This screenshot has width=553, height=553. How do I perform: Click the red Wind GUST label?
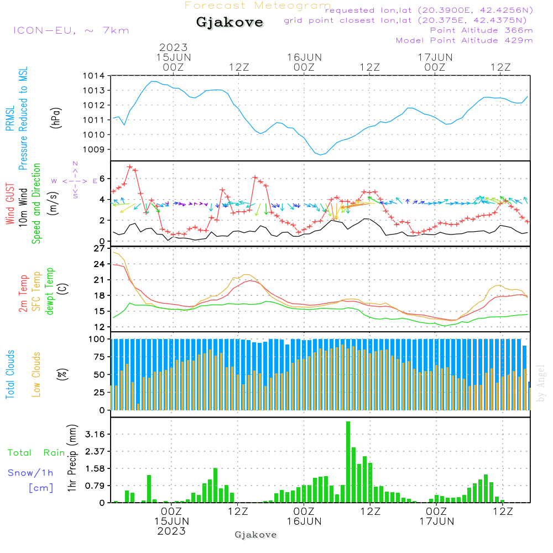9,205
